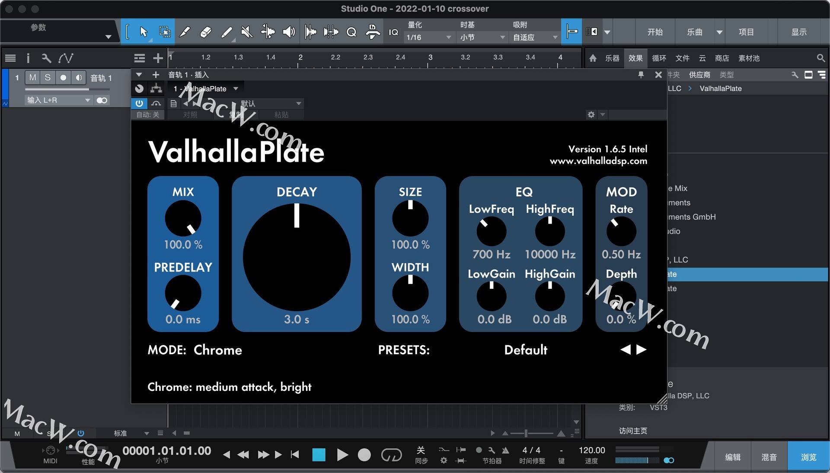Open the 乐曲 dropdown arrow
830x473 pixels.
click(719, 32)
